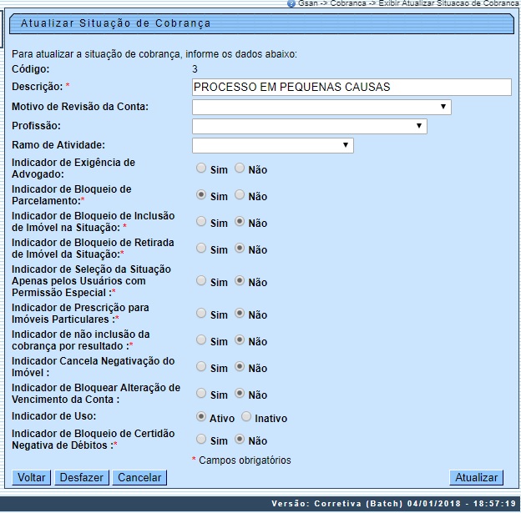The height and width of the screenshot is (513, 521).
Task: Set Indicador de Uso to Ativo
Action: point(201,416)
